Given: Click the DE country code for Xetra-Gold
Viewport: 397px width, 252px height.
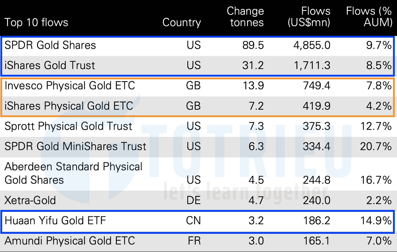Looking at the screenshot, I should click(x=193, y=200).
